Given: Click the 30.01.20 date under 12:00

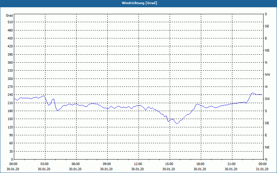Looking at the screenshot, I should (137, 169).
